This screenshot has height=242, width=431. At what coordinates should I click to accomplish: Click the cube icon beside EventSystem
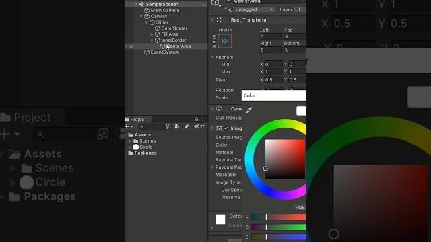pos(147,52)
